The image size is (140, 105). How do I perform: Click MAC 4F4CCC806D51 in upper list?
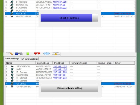tap(44, 8)
